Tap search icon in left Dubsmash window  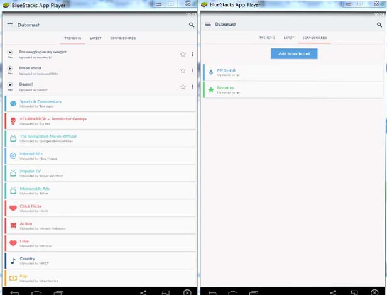[x=192, y=25]
